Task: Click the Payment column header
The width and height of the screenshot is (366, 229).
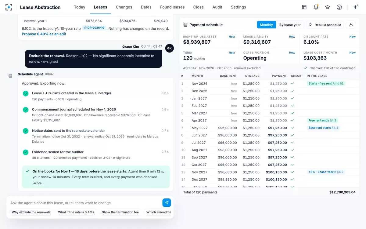Action: (279, 76)
